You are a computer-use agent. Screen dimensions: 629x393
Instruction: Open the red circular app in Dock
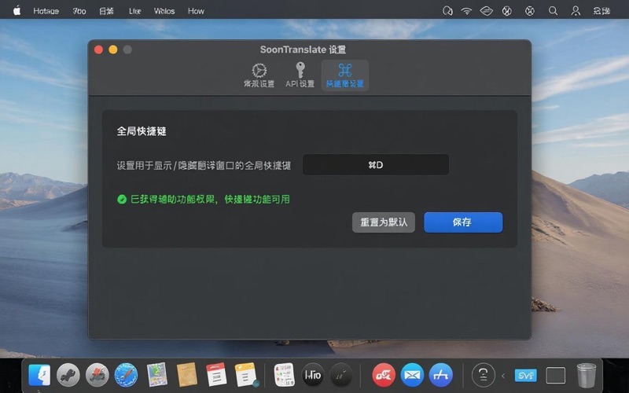click(384, 376)
